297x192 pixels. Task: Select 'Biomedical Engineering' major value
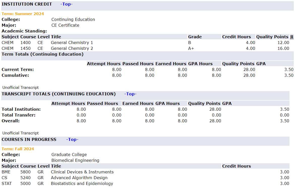pyautogui.click(x=75, y=161)
